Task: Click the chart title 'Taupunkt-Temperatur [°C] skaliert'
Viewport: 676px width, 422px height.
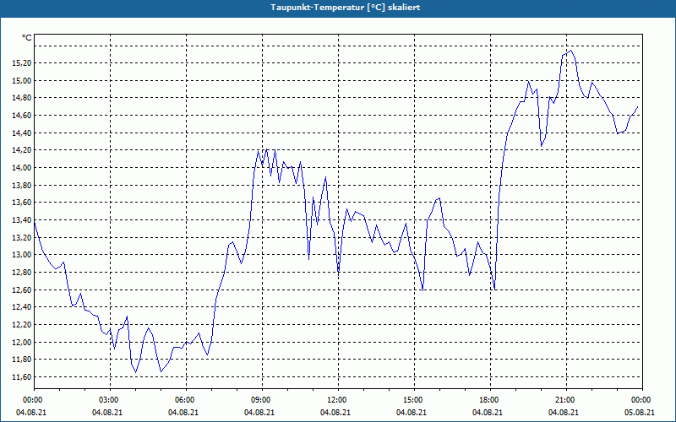Action: pyautogui.click(x=346, y=8)
